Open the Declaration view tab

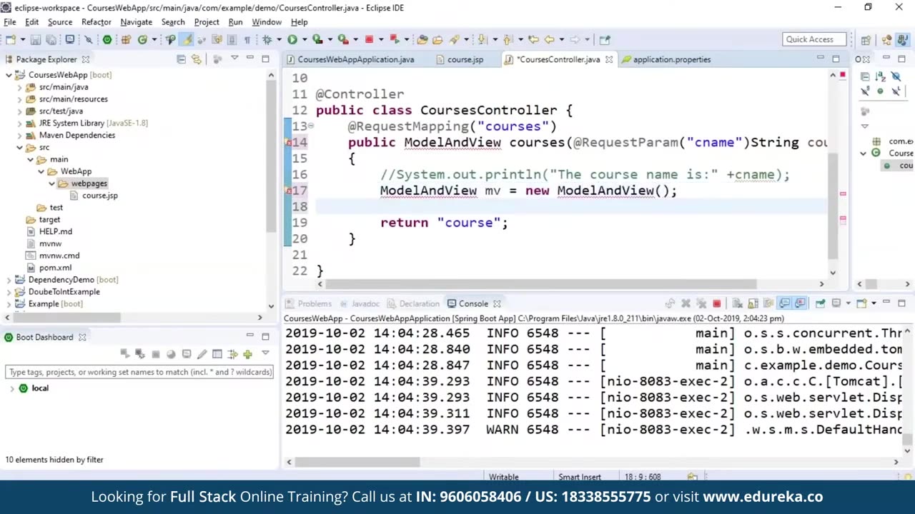pyautogui.click(x=413, y=303)
